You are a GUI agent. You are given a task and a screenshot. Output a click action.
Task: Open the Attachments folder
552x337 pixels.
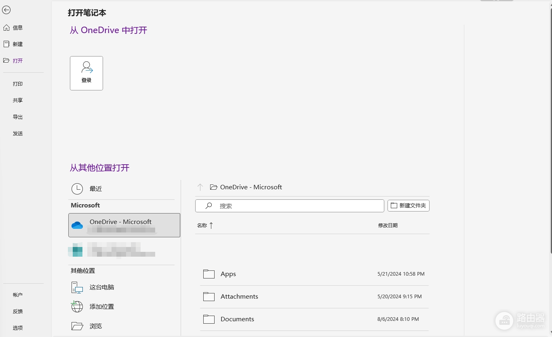pyautogui.click(x=314, y=297)
